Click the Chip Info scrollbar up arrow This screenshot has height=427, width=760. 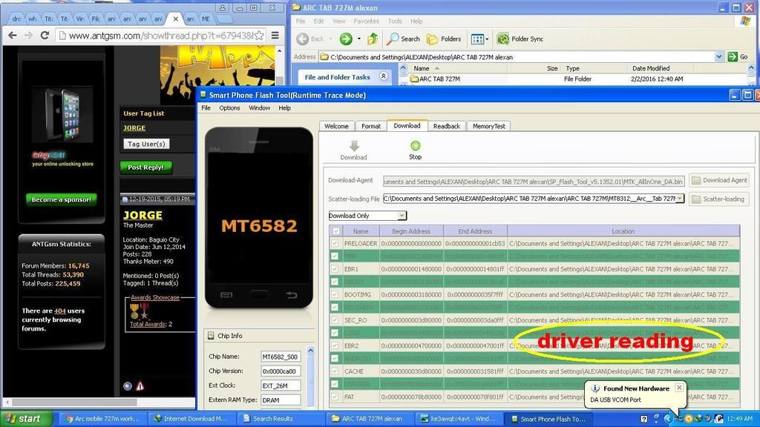pos(311,350)
